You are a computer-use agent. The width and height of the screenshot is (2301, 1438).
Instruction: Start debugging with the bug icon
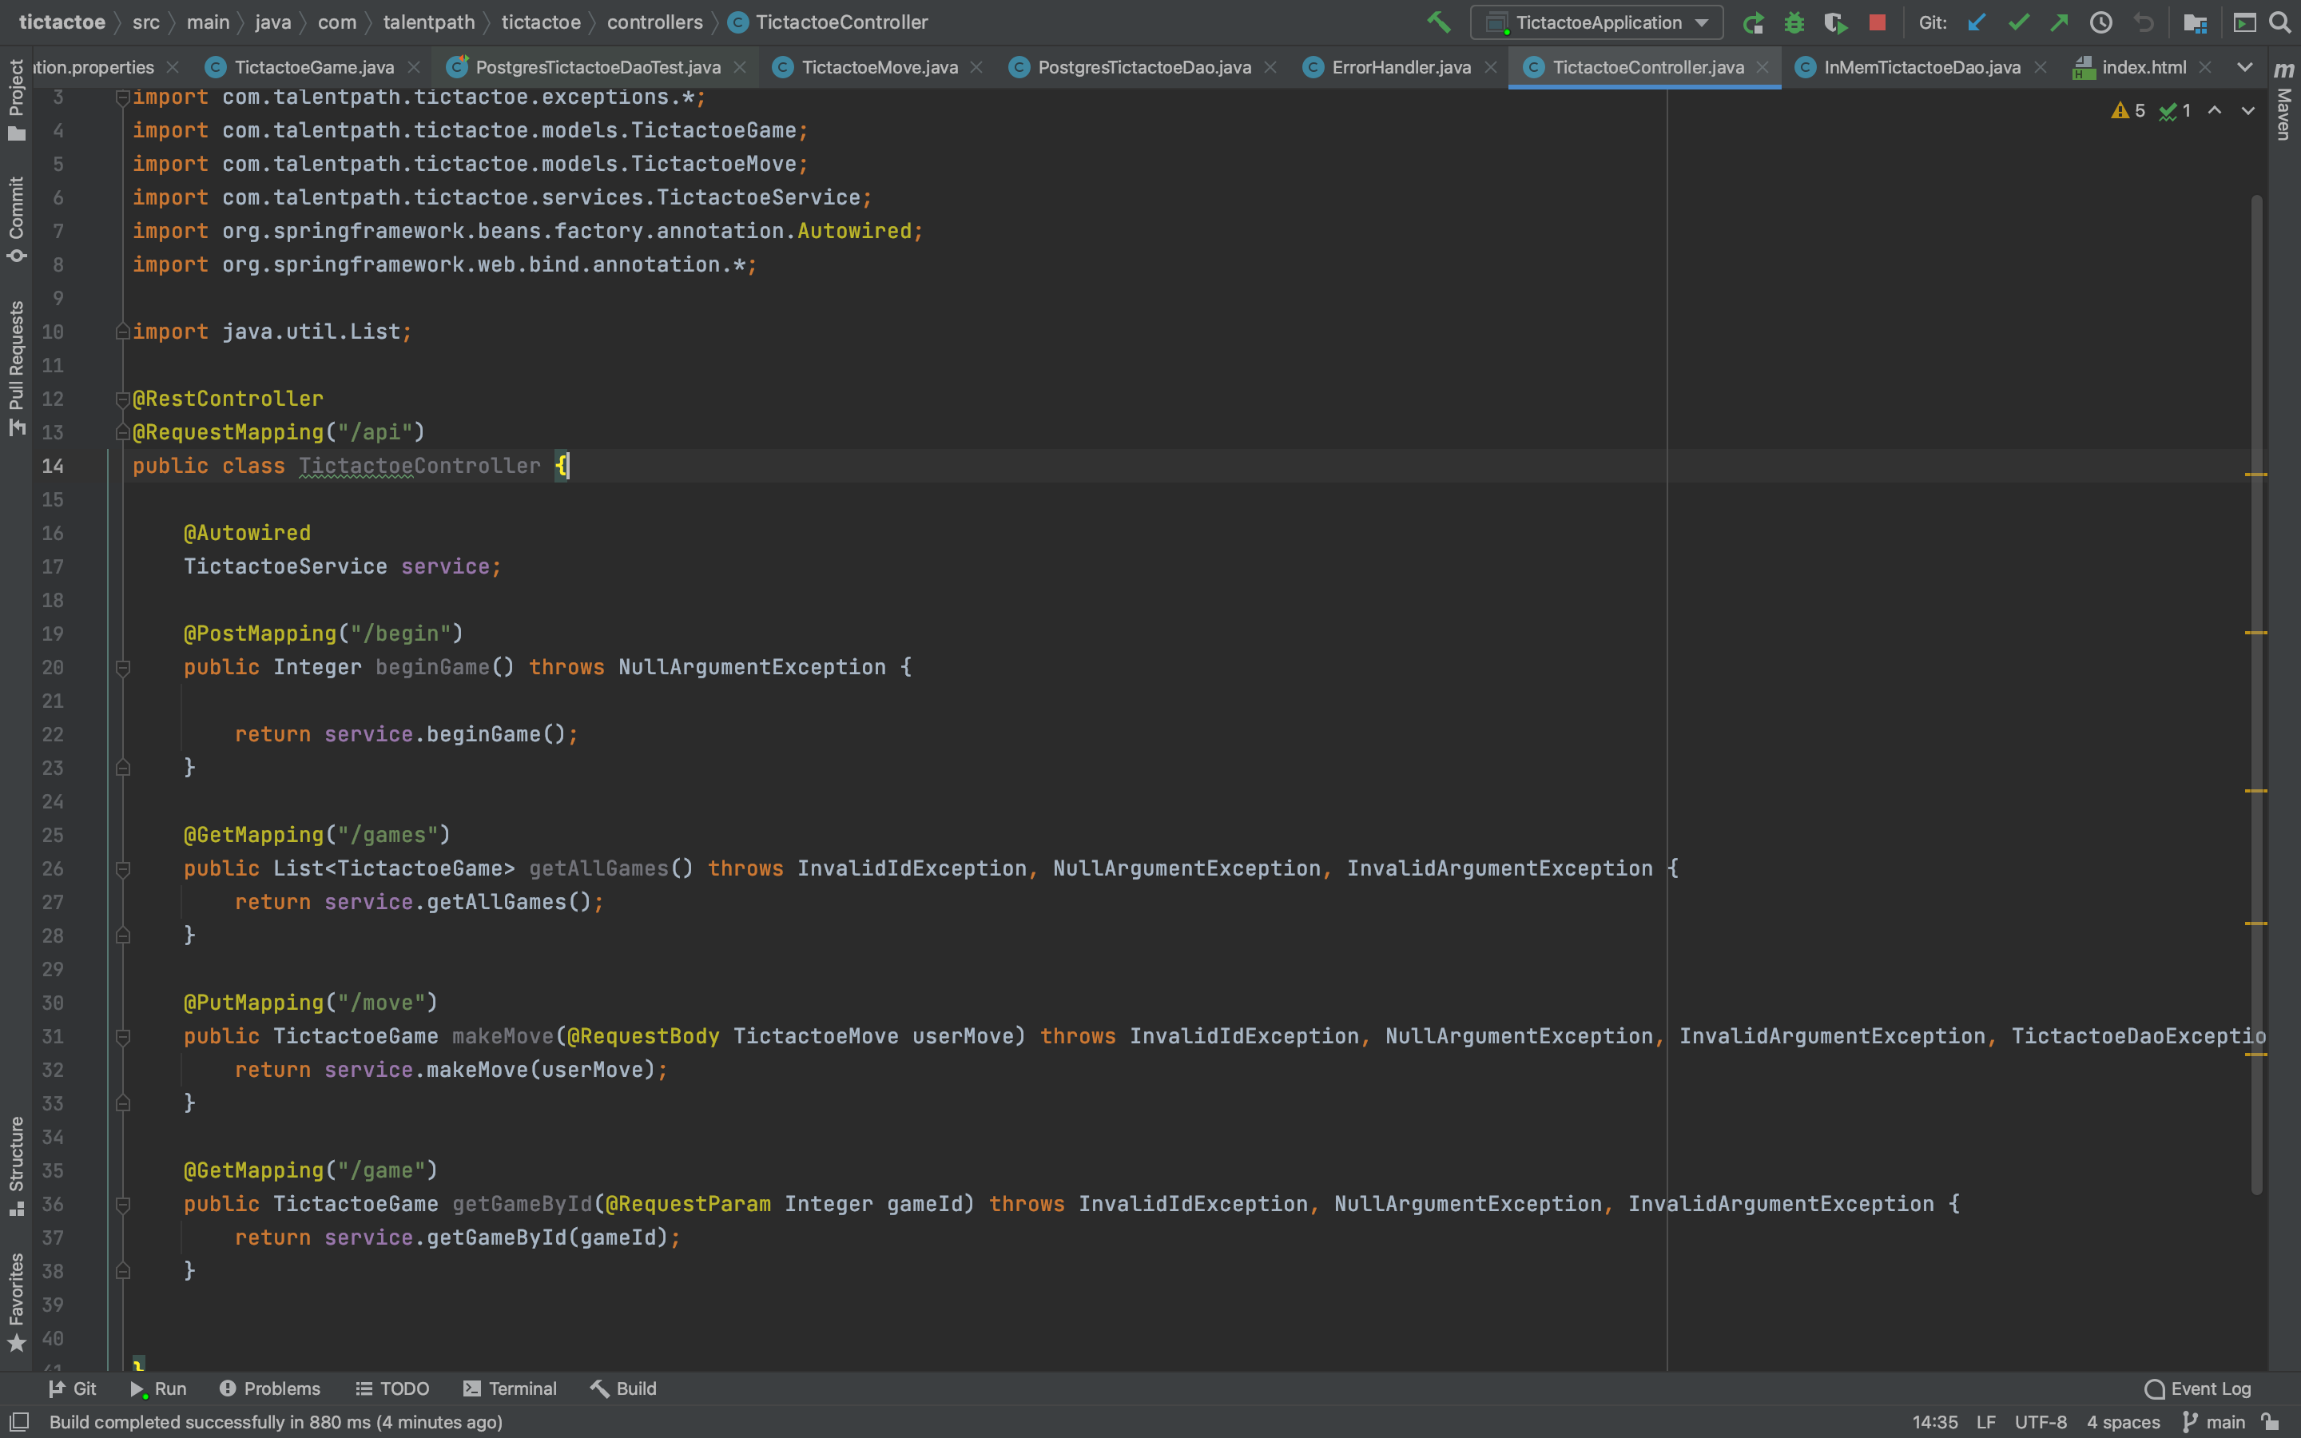pyautogui.click(x=1794, y=22)
